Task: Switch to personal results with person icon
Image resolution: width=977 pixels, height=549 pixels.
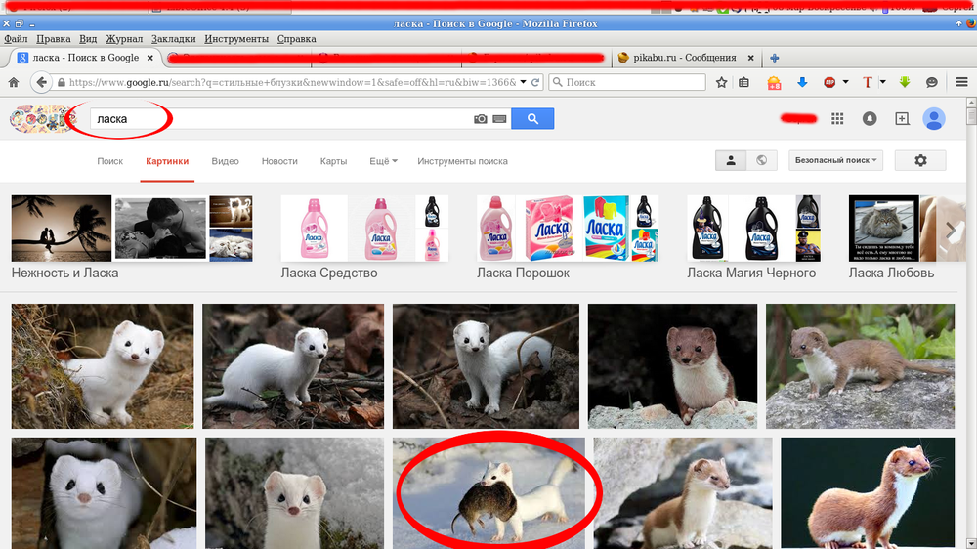Action: click(x=730, y=160)
